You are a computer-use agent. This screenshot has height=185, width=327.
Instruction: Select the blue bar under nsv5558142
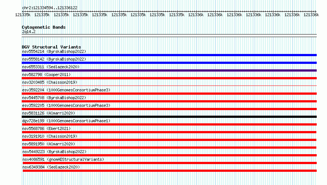169,63
